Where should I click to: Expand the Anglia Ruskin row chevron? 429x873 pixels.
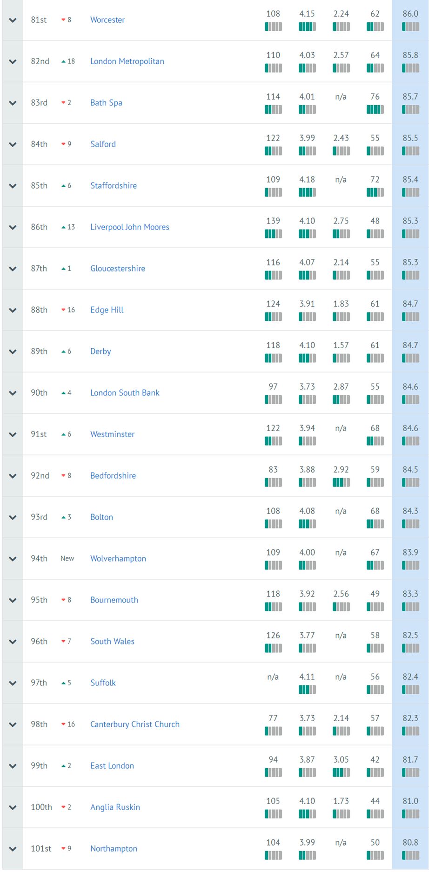(x=13, y=807)
